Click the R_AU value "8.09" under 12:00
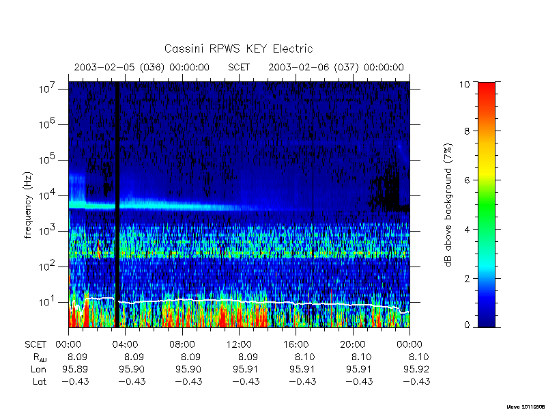 click(248, 357)
